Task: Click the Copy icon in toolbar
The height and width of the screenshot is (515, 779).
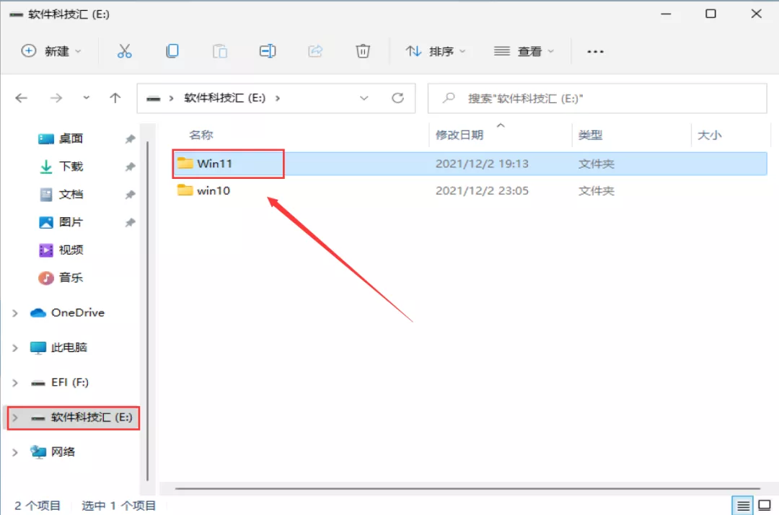Action: (172, 51)
